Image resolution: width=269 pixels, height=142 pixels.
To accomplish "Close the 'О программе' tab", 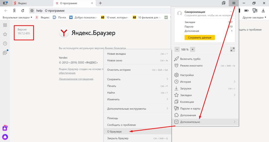I will (x=92, y=3).
